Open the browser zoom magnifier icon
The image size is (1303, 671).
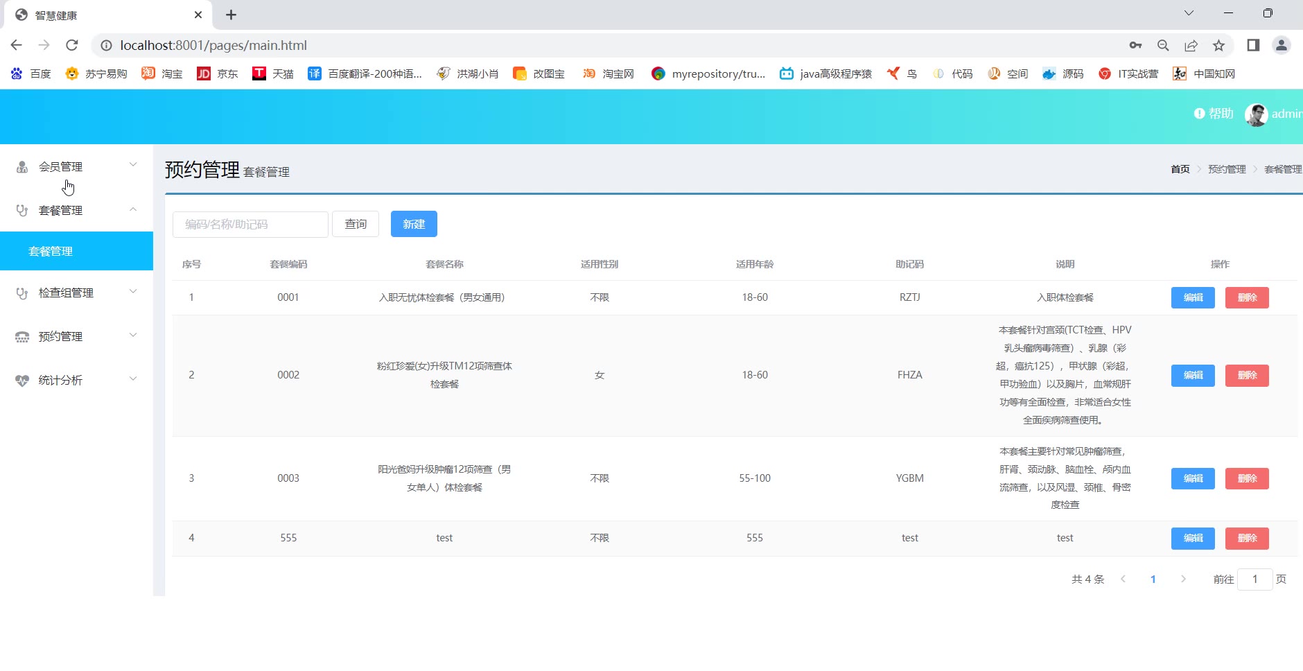tap(1163, 45)
